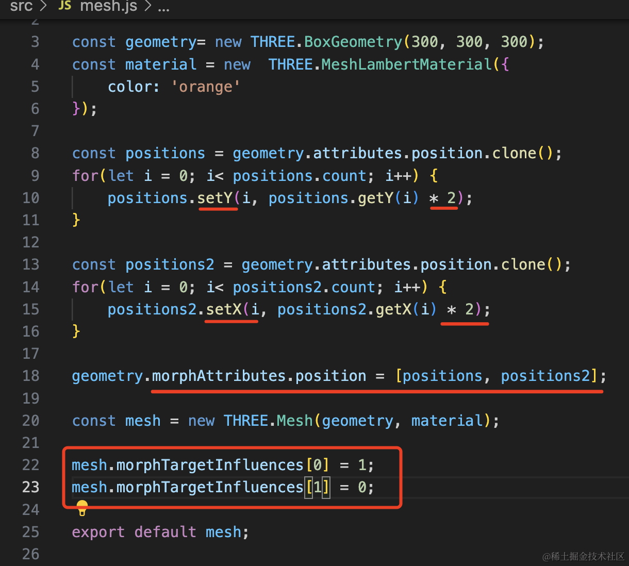Click 'morphTargetInfluences' on line 22
Screen dimensions: 629x566
pyautogui.click(x=210, y=465)
